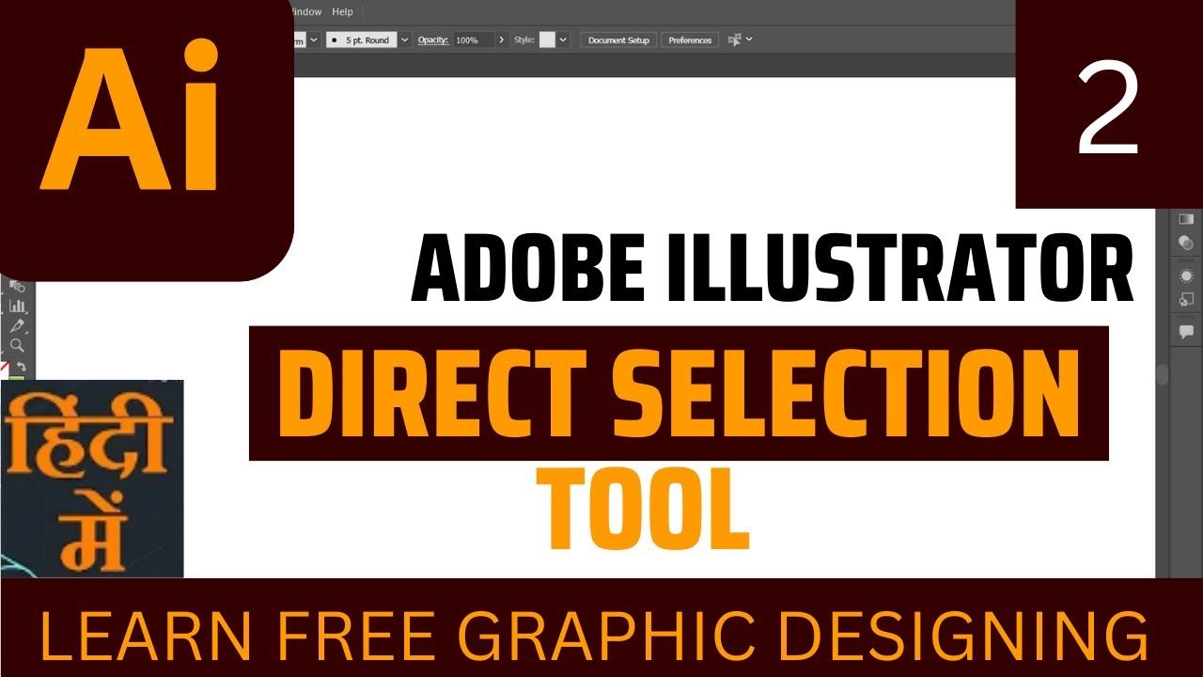Screen dimensions: 1203x677
Task: Open the Window menu
Action: point(306,11)
